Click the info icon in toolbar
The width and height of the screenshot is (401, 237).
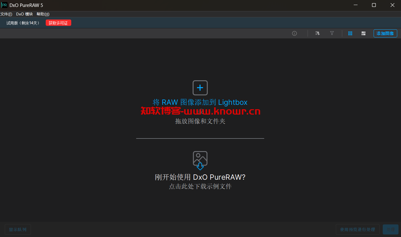click(294, 33)
